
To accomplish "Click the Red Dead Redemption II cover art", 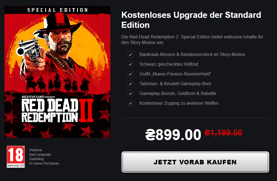I will tap(57, 72).
